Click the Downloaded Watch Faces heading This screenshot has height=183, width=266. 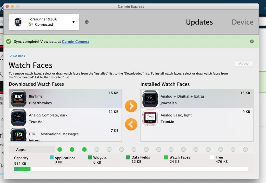pyautogui.click(x=36, y=84)
